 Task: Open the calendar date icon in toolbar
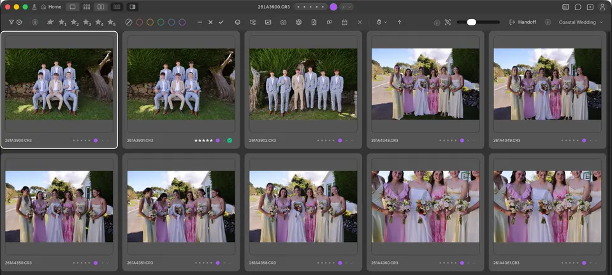(345, 22)
